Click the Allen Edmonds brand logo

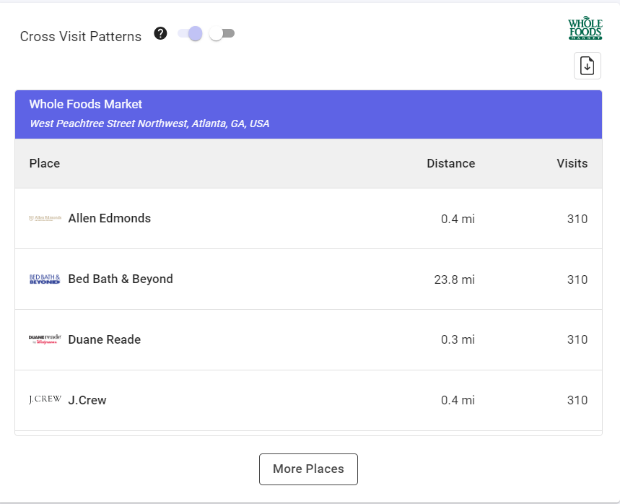[x=45, y=219]
